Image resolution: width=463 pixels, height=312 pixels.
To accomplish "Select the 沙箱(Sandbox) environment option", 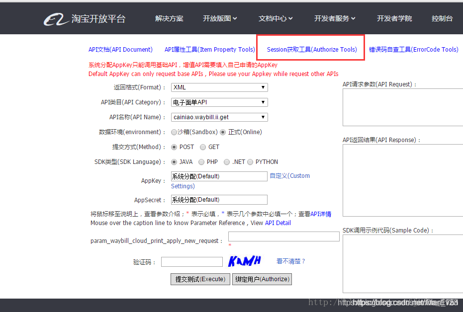I will point(175,132).
